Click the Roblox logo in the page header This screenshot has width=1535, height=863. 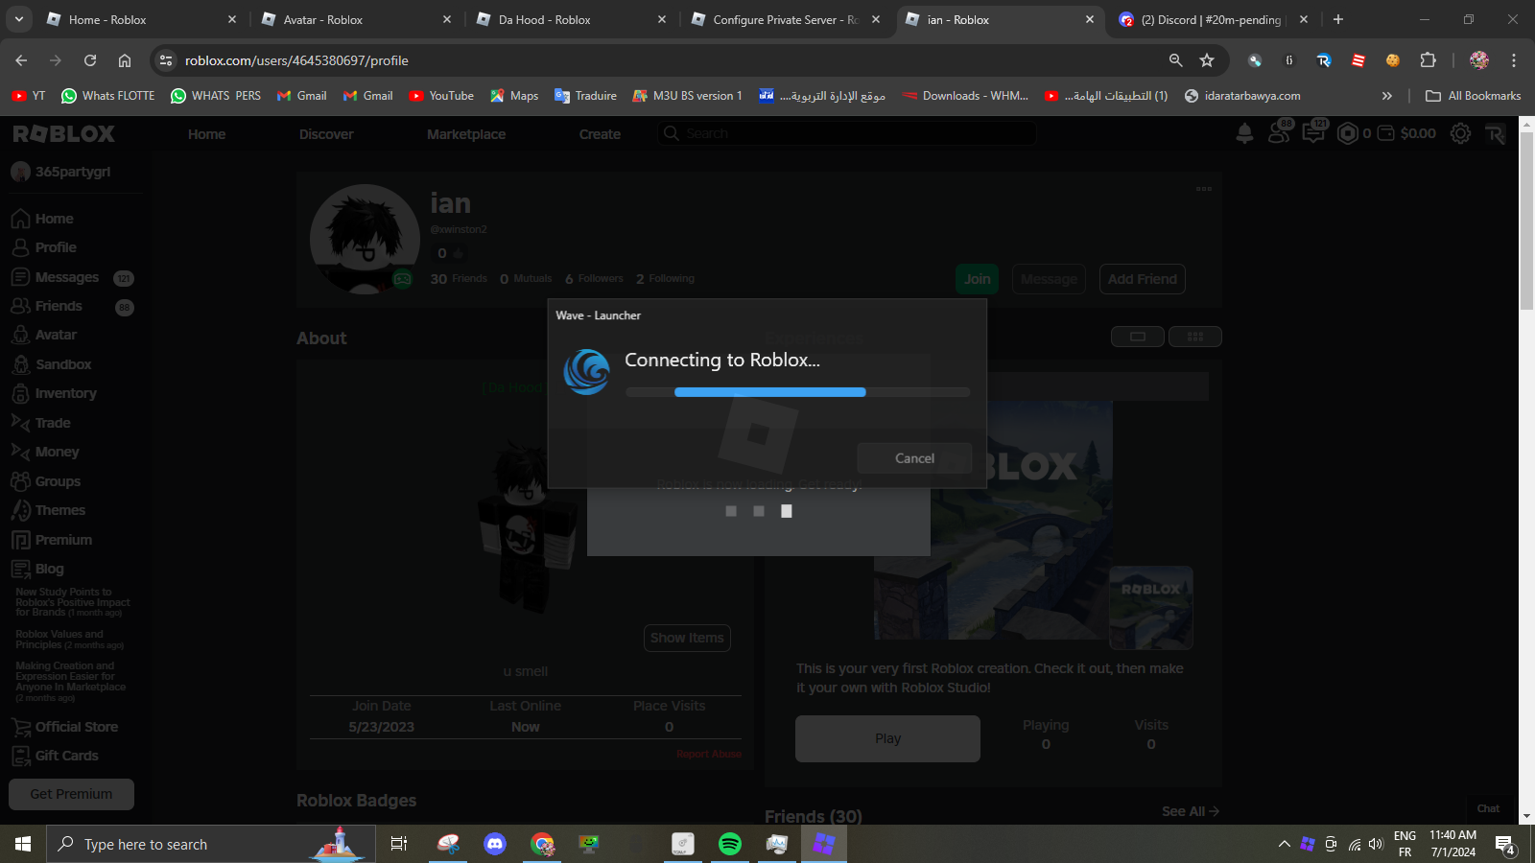[64, 134]
